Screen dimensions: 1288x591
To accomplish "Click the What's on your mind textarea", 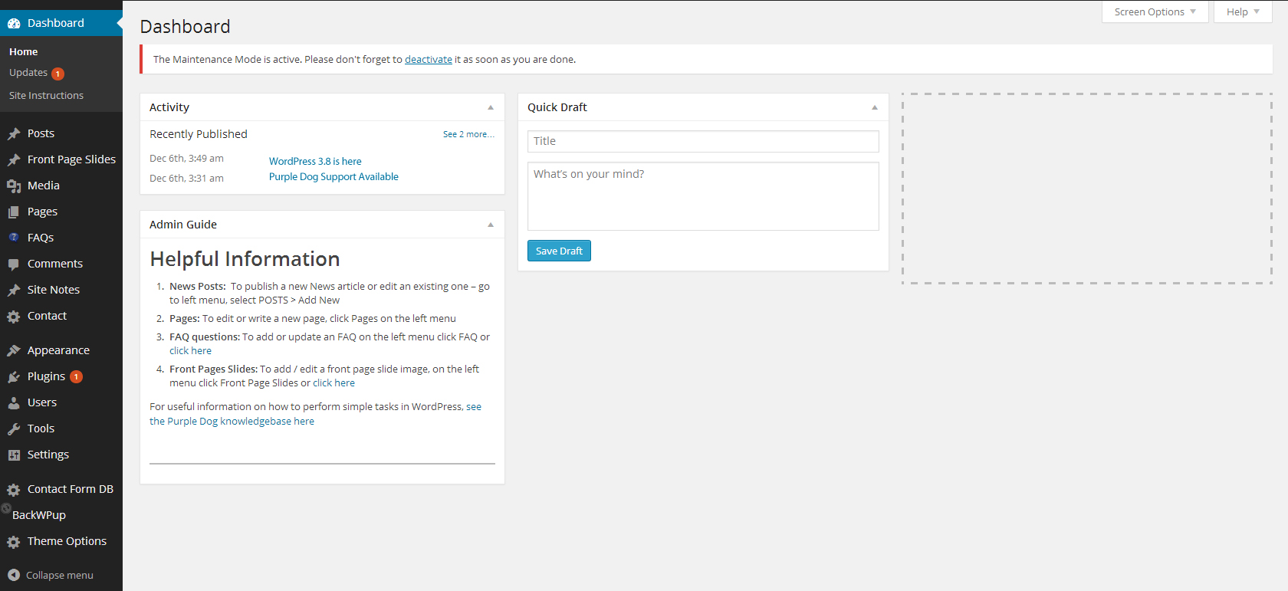I will pos(703,196).
